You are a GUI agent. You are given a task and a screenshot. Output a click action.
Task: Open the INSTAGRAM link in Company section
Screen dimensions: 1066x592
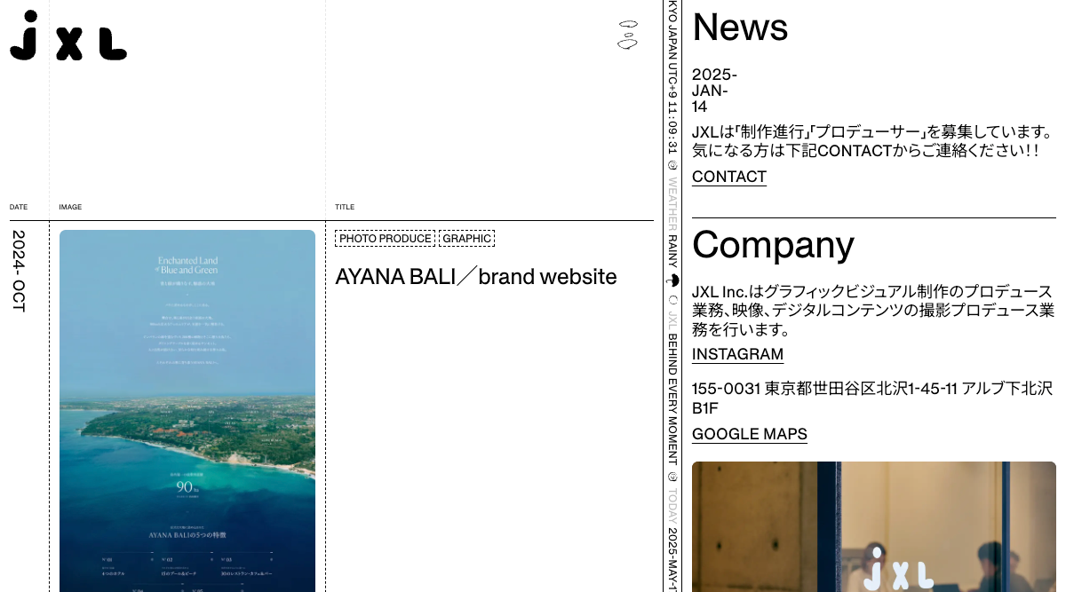[x=737, y=354]
